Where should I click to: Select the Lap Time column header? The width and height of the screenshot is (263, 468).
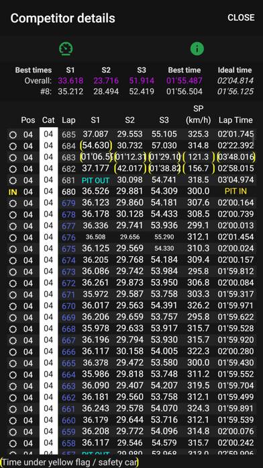235,120
